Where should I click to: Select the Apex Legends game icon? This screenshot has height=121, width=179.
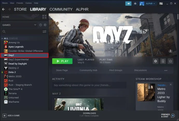(6, 47)
